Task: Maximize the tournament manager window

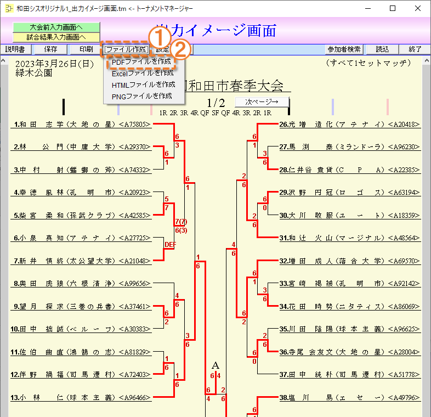Action: coord(392,8)
